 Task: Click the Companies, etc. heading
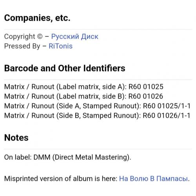[x=37, y=18]
